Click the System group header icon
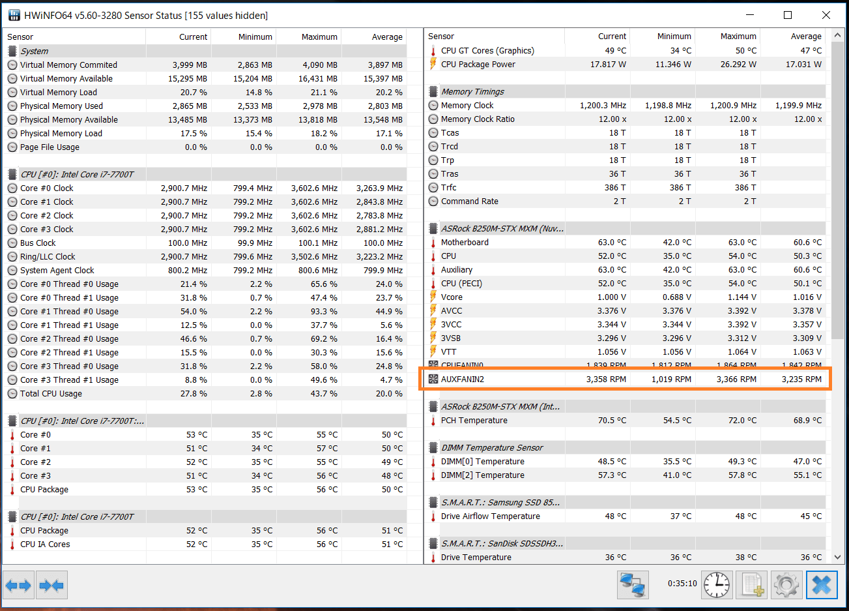Screen dimensions: 849x611 tap(12, 51)
